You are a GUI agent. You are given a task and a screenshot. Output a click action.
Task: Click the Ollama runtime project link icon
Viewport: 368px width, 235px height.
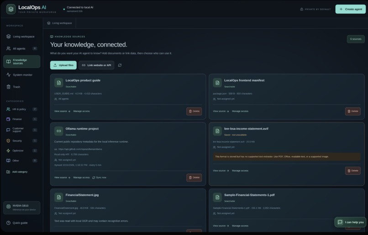click(59, 131)
